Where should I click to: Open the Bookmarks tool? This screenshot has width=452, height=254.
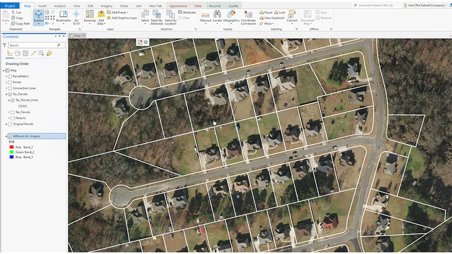coord(63,16)
